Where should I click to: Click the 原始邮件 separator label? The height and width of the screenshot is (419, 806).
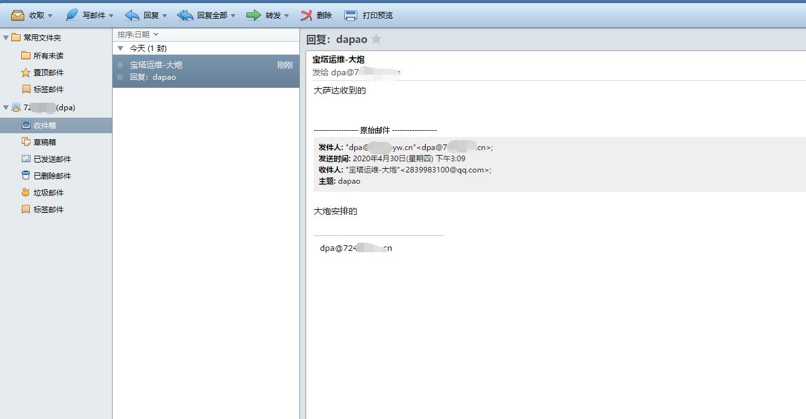pyautogui.click(x=375, y=130)
